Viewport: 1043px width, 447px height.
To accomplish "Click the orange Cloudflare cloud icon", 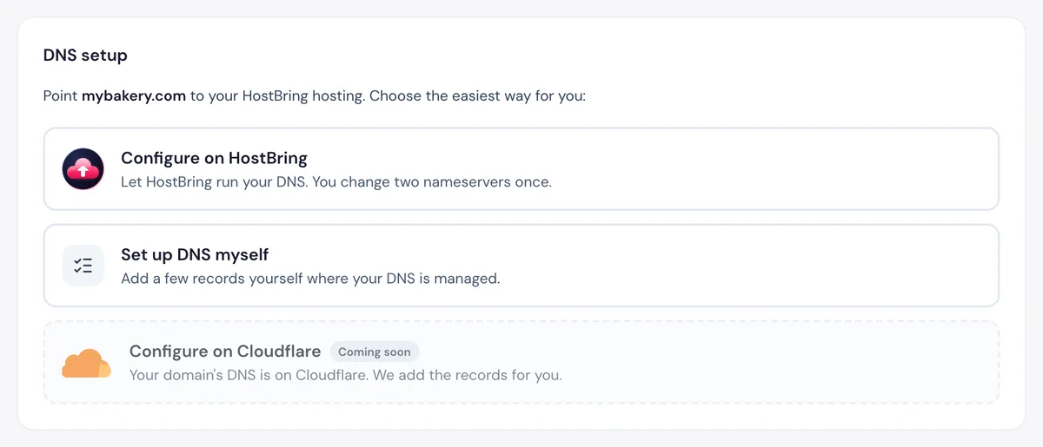I will [x=86, y=363].
